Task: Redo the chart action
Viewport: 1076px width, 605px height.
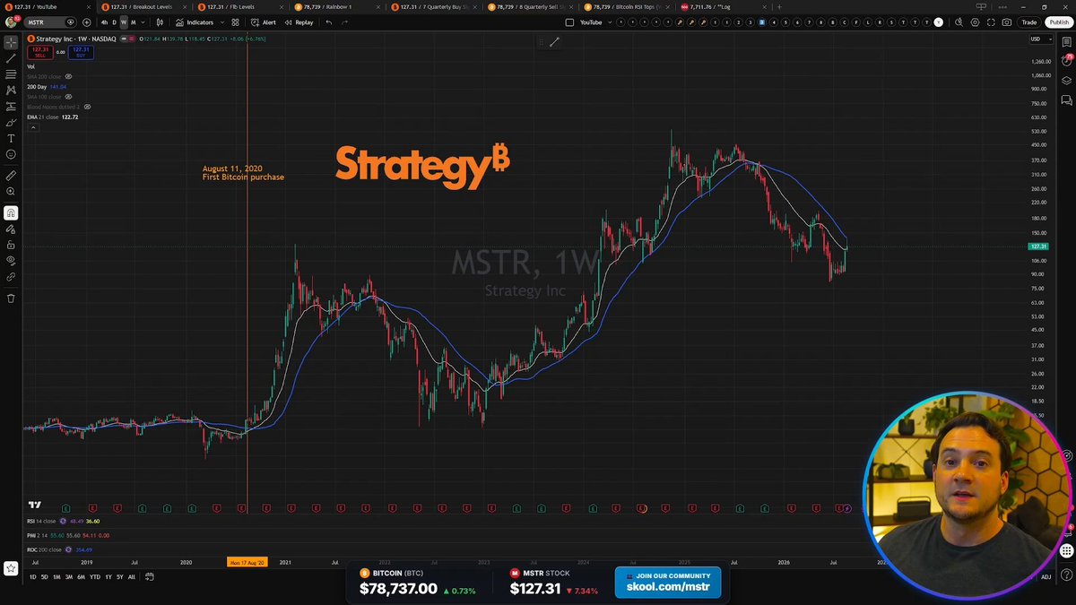Action: click(x=346, y=22)
